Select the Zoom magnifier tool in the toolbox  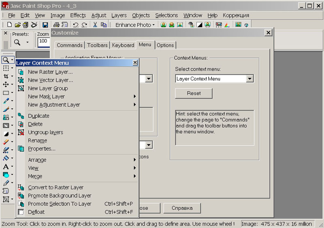6,60
